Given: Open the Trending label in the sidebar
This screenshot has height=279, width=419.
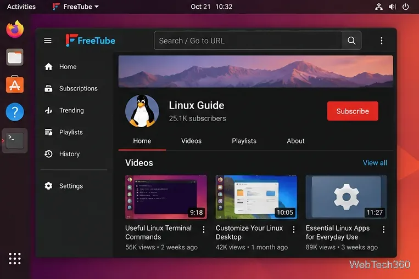Looking at the screenshot, I should point(71,110).
